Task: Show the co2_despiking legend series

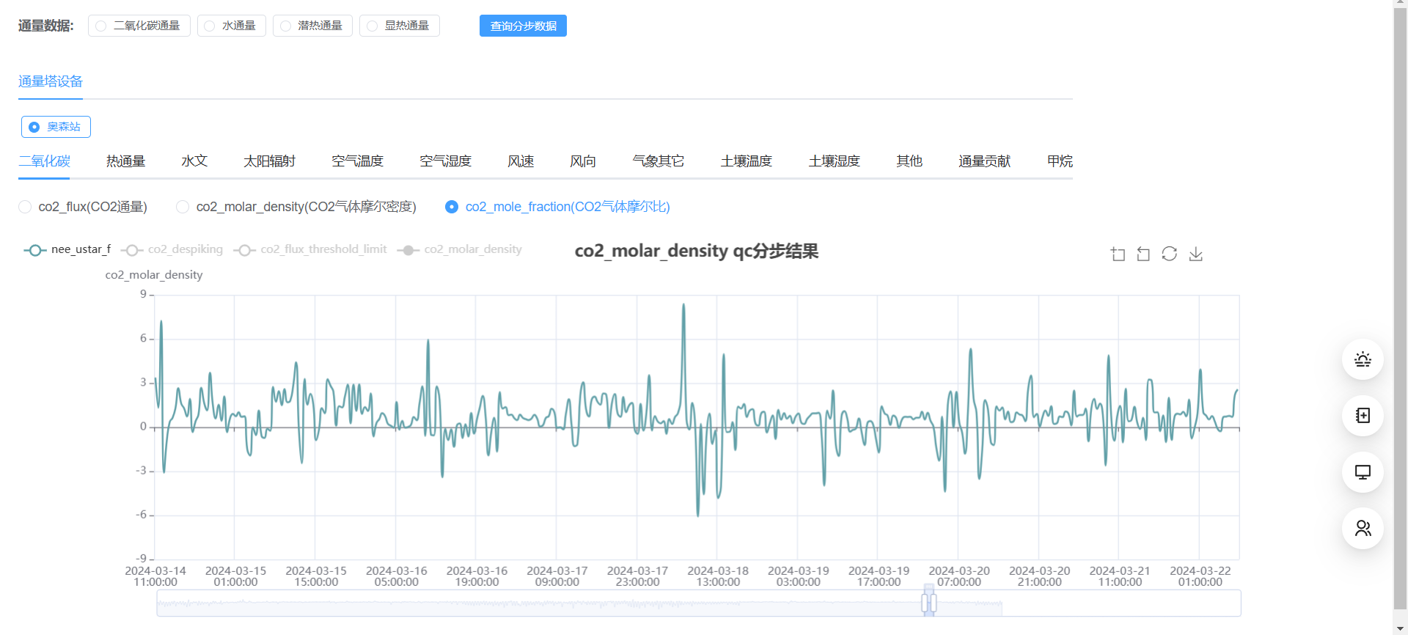Action: click(173, 250)
